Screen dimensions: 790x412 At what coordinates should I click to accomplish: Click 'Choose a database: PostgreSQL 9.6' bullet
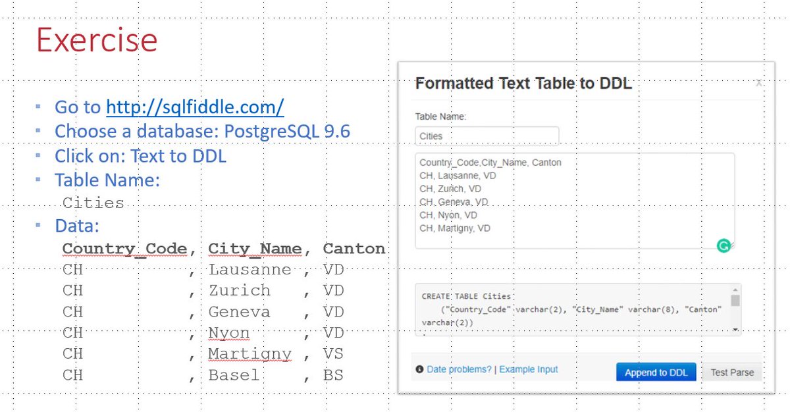pyautogui.click(x=202, y=131)
